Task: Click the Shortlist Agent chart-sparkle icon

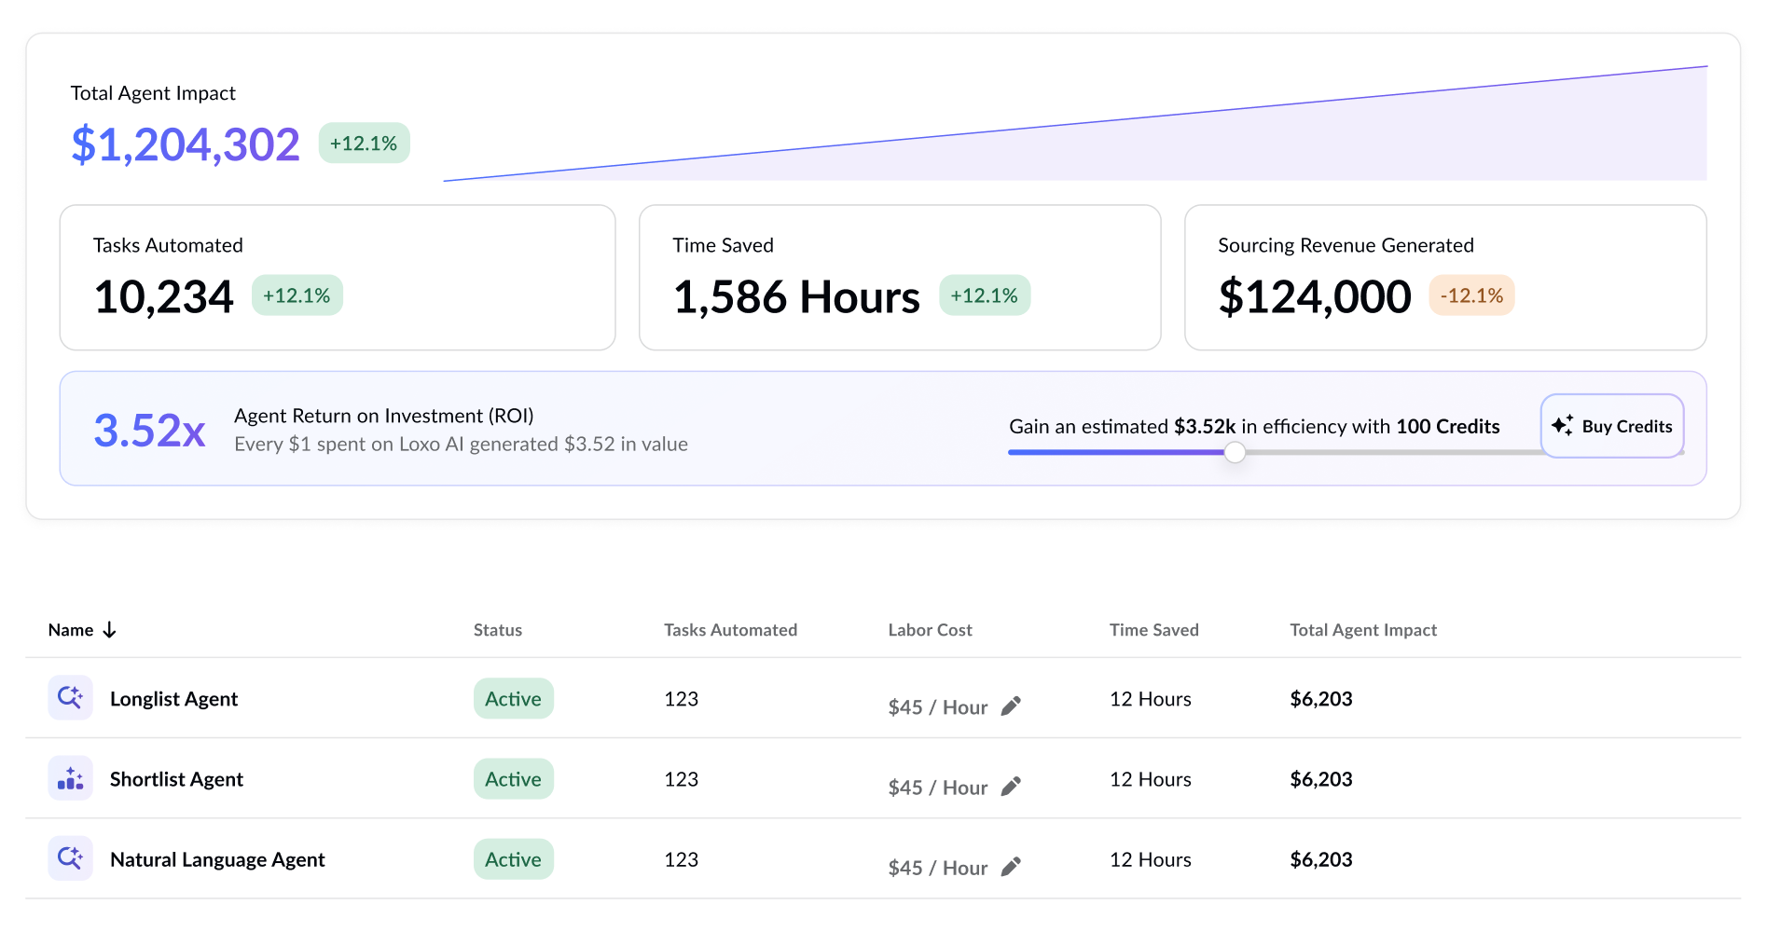Action: pos(71,778)
